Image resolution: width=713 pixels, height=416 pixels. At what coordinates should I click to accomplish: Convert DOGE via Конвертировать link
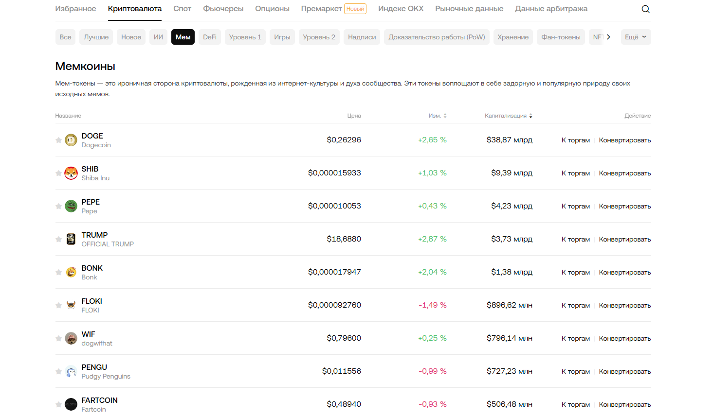pyautogui.click(x=625, y=140)
